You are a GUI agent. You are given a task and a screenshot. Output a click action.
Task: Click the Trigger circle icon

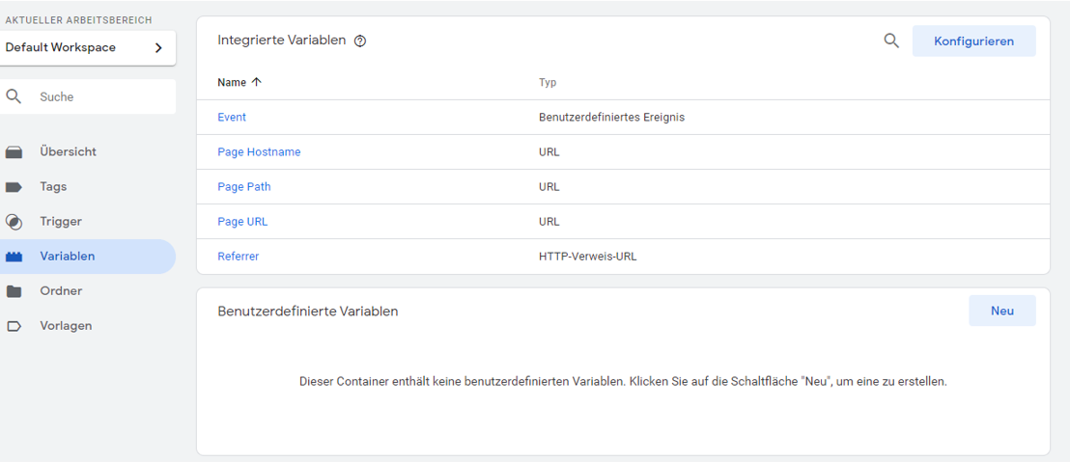14,222
